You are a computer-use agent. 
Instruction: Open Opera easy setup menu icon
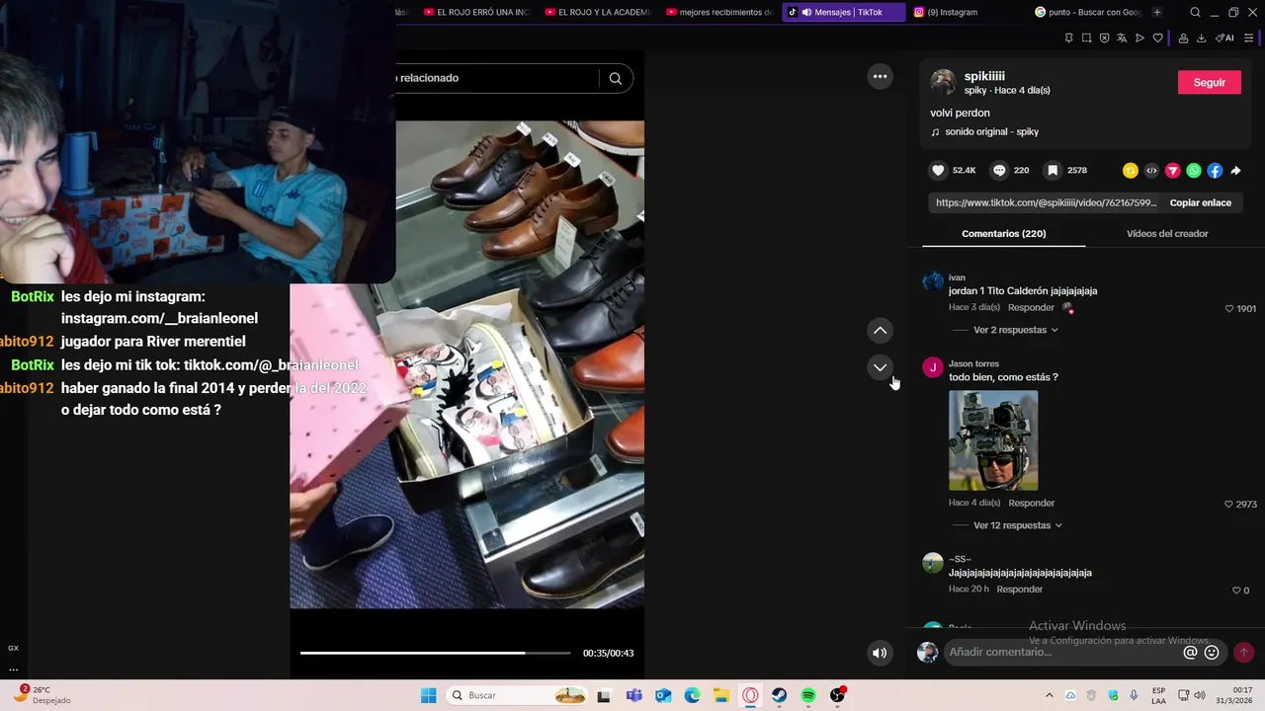click(x=1249, y=39)
